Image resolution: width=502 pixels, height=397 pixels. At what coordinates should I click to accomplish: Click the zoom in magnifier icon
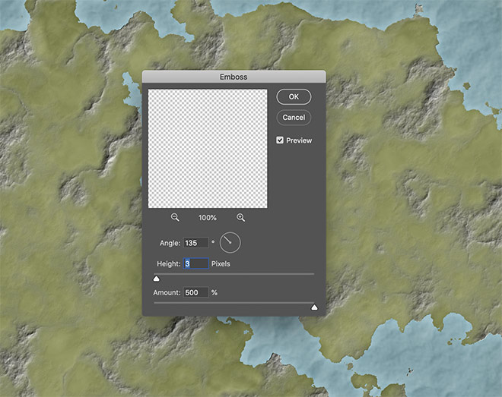tap(241, 217)
